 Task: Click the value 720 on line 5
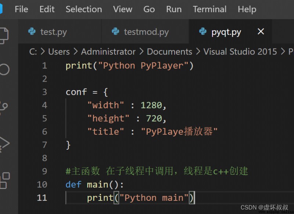coord(154,118)
